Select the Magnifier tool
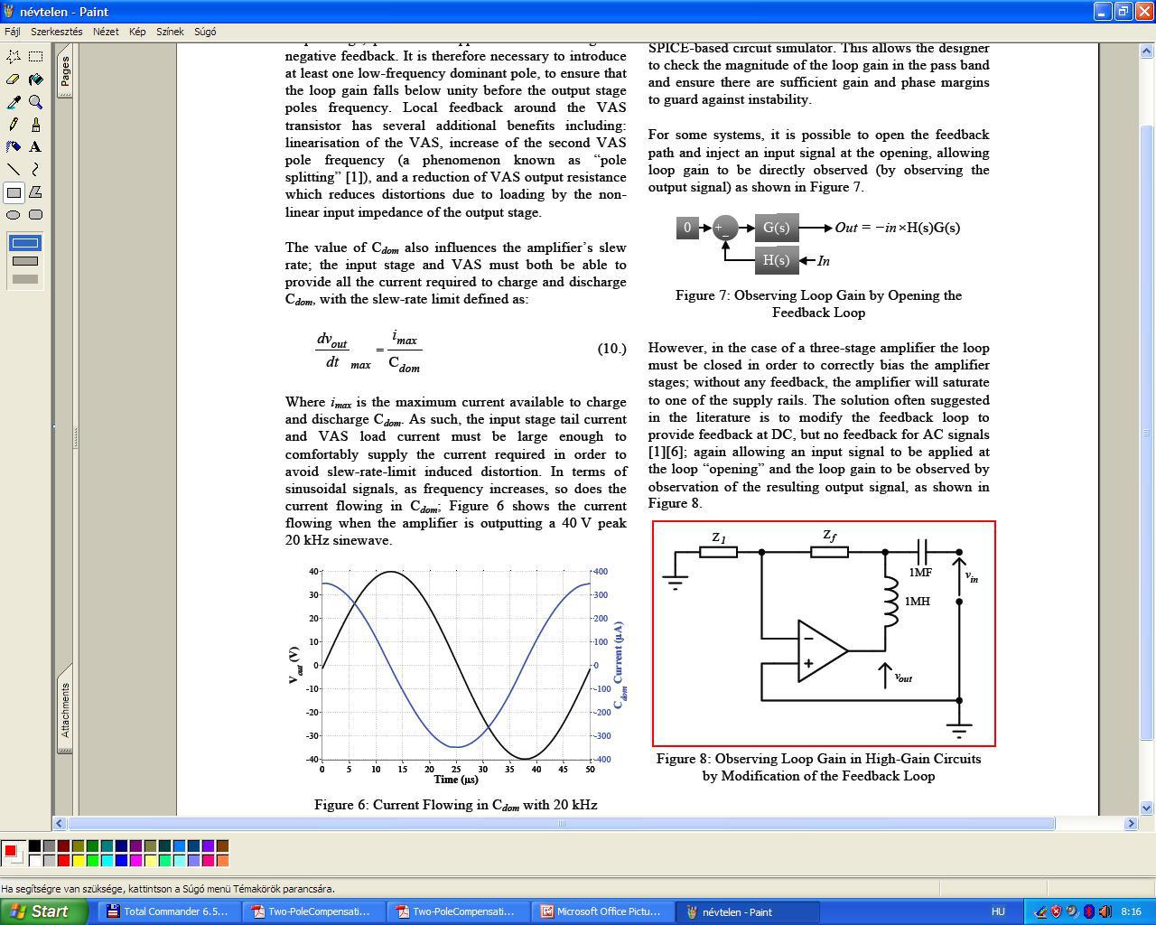The image size is (1156, 925). tap(35, 102)
